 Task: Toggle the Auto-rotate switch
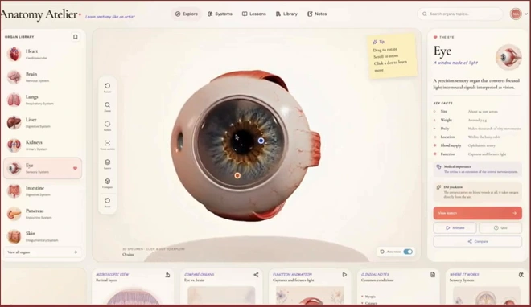[408, 252]
